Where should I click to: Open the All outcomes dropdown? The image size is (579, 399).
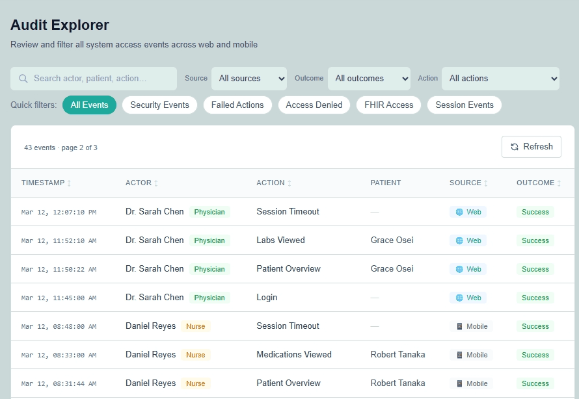(369, 78)
